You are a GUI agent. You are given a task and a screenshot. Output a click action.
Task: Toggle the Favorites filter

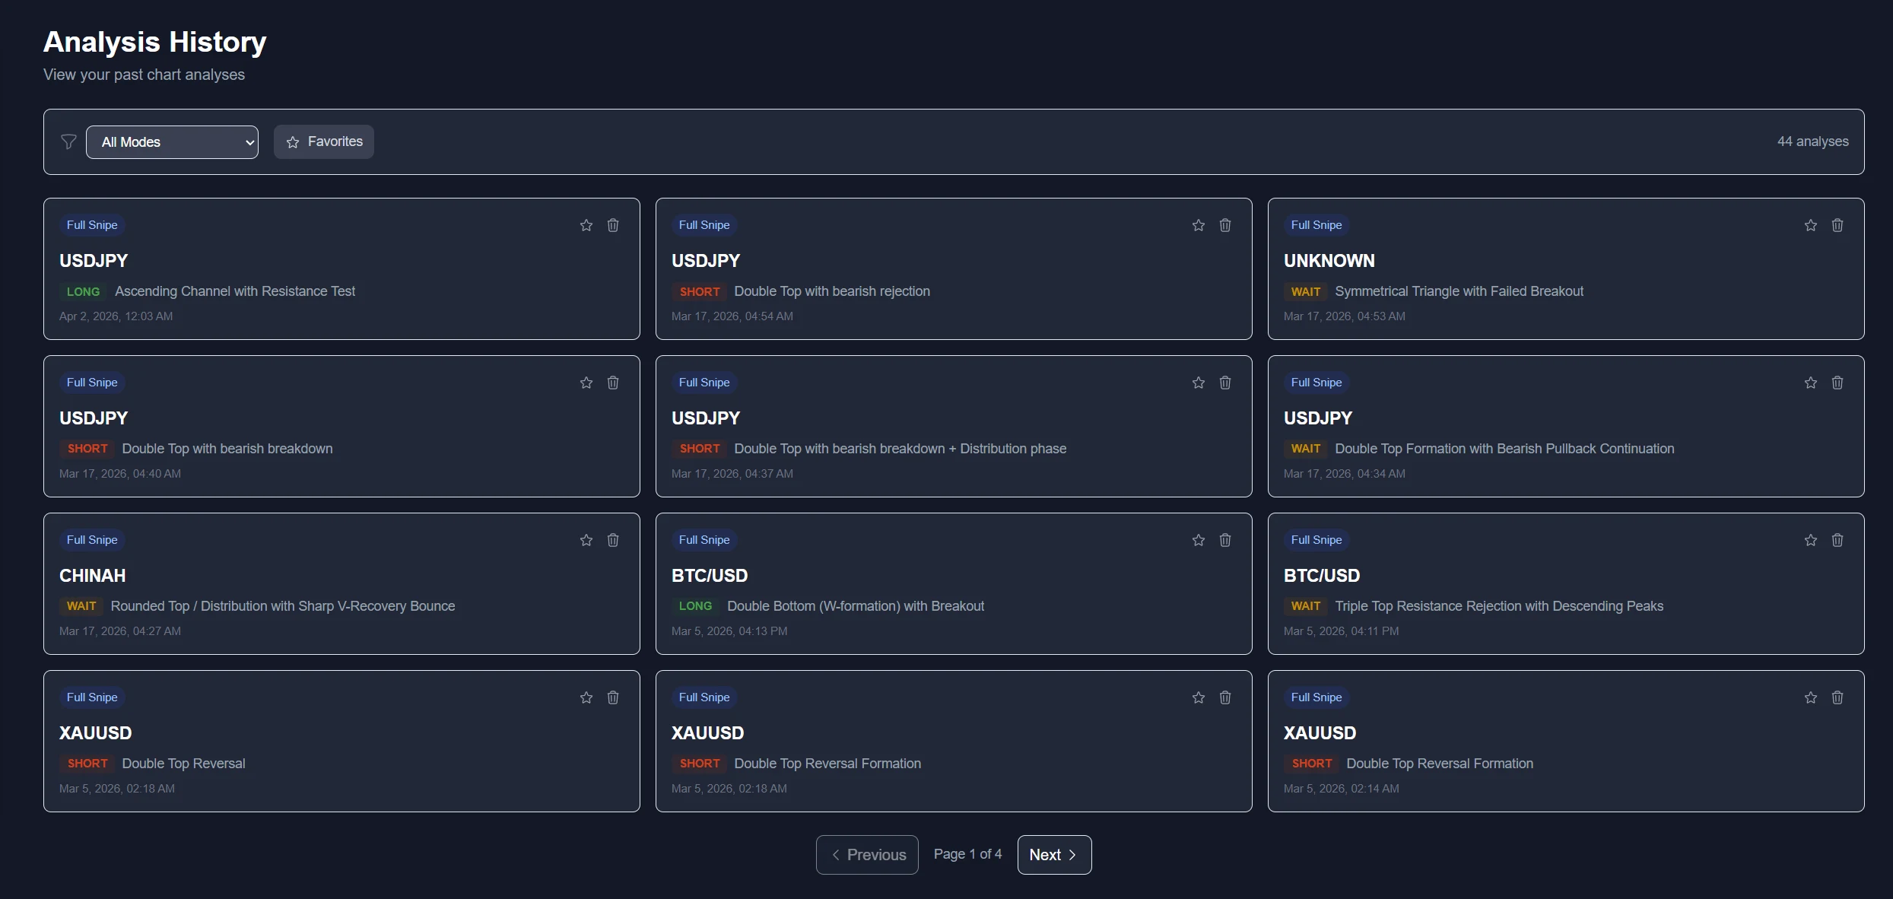click(x=324, y=142)
